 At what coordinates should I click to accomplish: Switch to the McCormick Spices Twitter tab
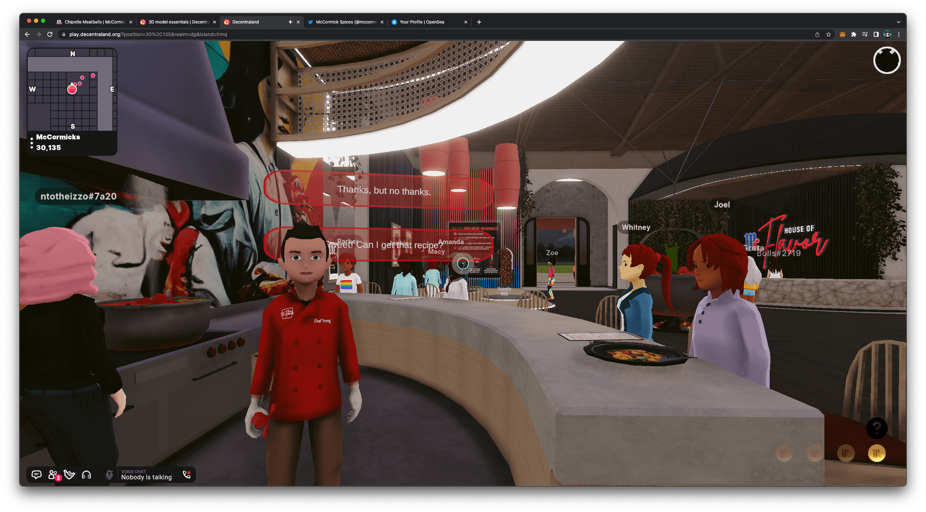(x=345, y=22)
